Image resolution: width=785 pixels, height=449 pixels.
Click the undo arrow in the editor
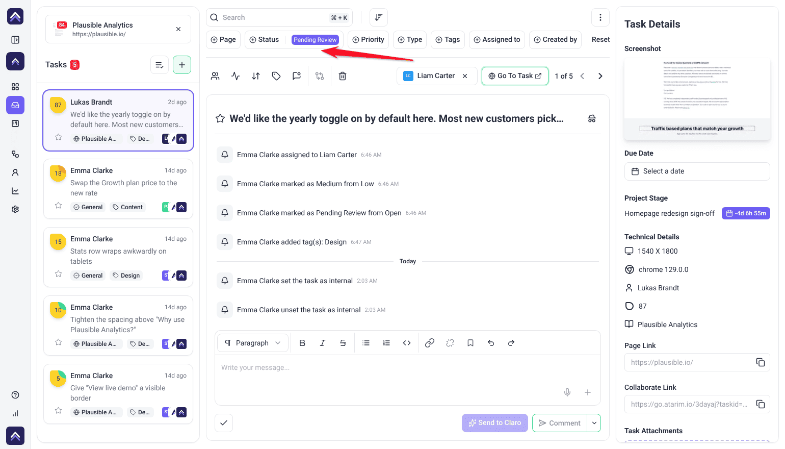pyautogui.click(x=491, y=343)
